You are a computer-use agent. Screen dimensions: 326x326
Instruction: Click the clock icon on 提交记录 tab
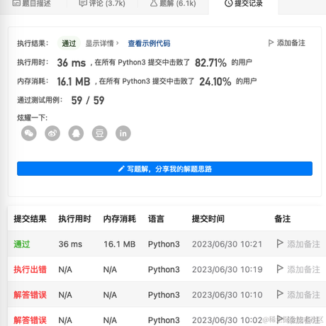[x=228, y=4]
